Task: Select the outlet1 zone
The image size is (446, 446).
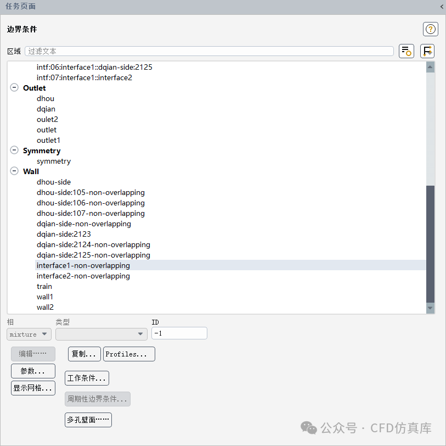Action: click(x=48, y=141)
